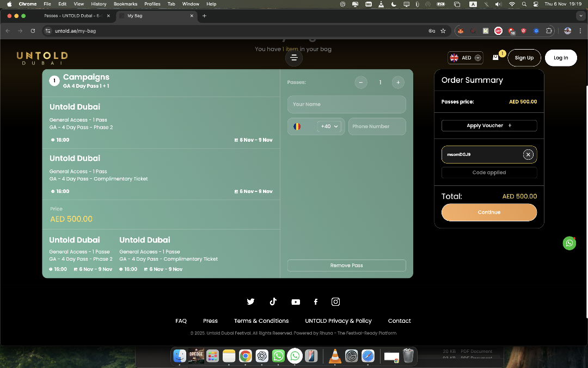Open the Twitter social icon

(250, 302)
